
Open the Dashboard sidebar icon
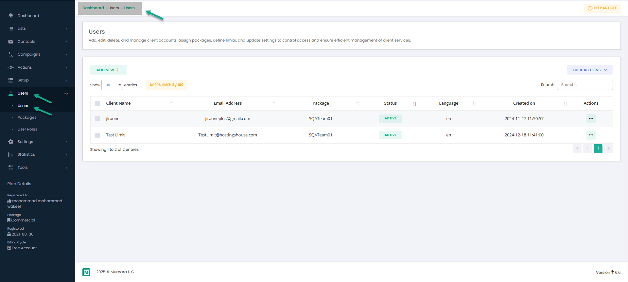pos(11,15)
